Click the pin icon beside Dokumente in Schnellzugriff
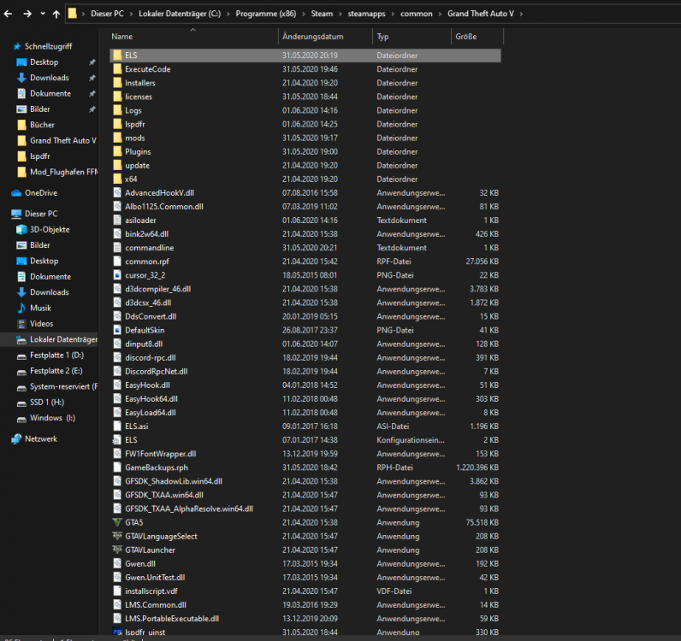Viewport: 681px width, 641px height. tap(92, 94)
